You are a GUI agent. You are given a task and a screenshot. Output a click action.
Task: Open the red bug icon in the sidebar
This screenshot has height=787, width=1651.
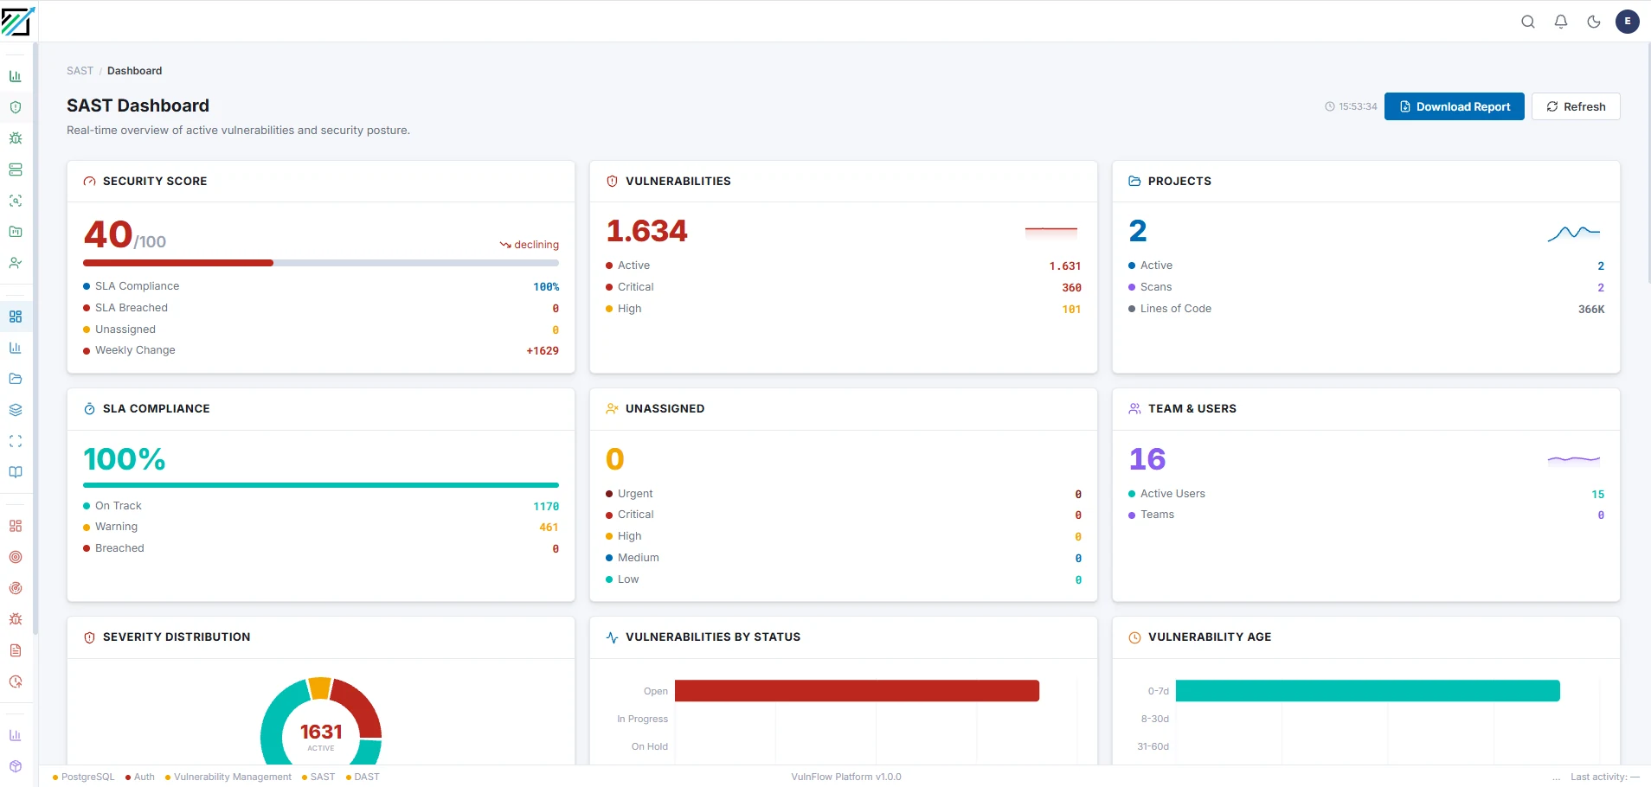click(x=16, y=619)
